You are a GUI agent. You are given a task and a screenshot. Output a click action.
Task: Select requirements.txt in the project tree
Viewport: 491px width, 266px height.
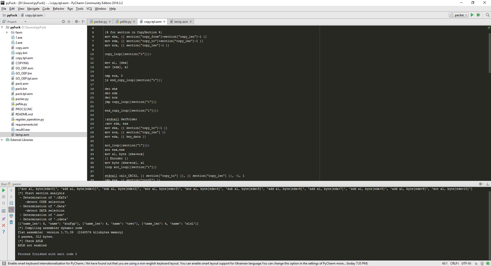point(26,125)
